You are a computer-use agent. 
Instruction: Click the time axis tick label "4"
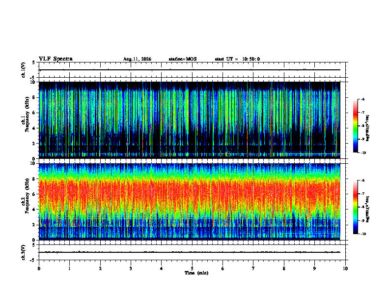(x=162, y=269)
